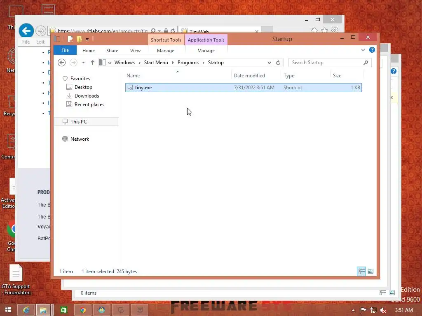The width and height of the screenshot is (422, 316).
Task: Click the muted volume tray icon
Action: (383, 310)
